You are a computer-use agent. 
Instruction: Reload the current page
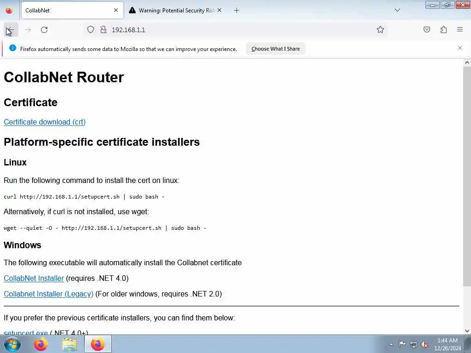pos(44,30)
